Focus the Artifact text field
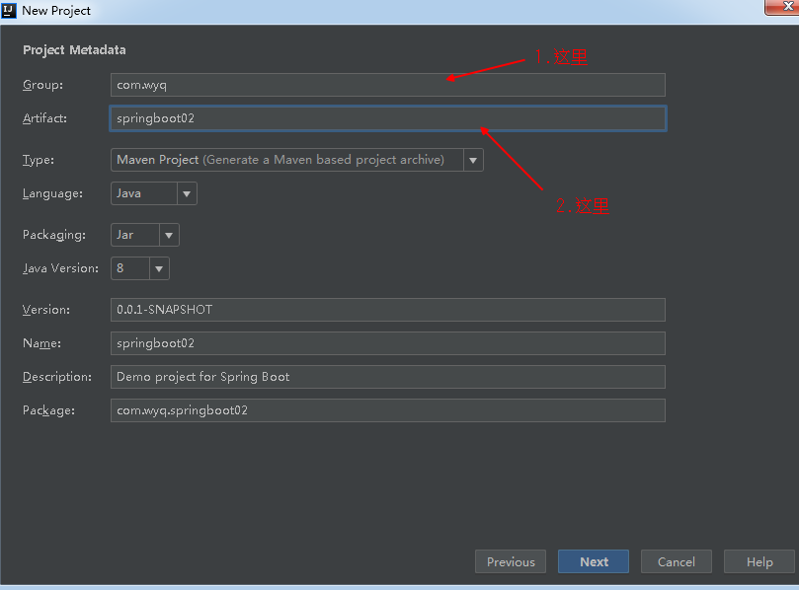 pos(388,118)
